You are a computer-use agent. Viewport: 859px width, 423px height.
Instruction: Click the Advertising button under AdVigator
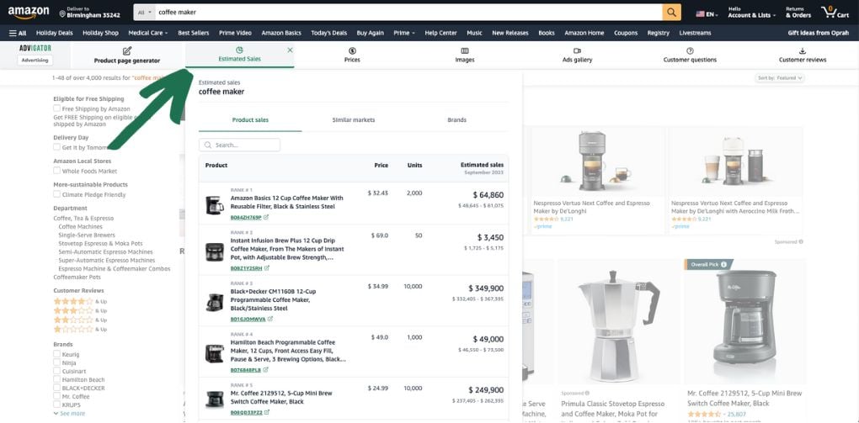(35, 61)
